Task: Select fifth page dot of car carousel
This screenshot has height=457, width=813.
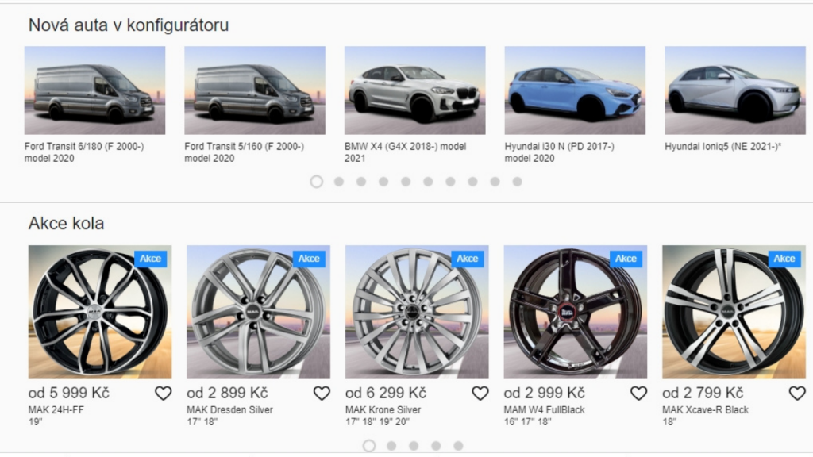Action: [406, 182]
